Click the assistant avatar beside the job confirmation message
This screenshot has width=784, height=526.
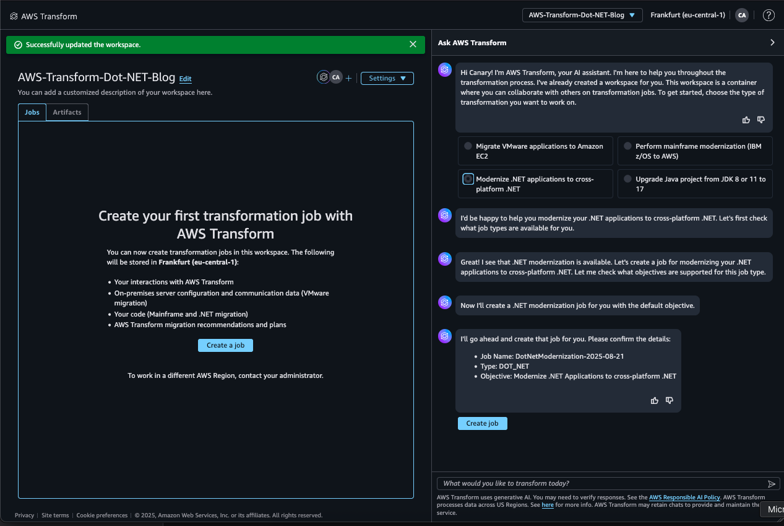pos(445,336)
